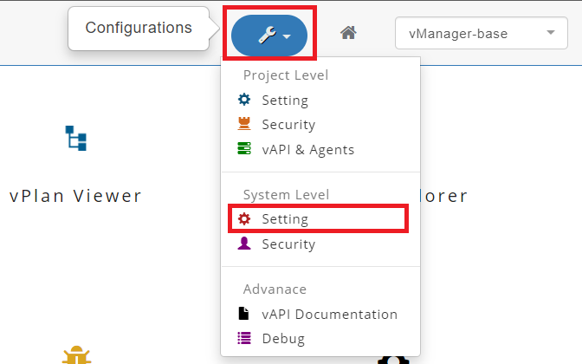
Task: Go to home via house icon
Action: [x=348, y=34]
